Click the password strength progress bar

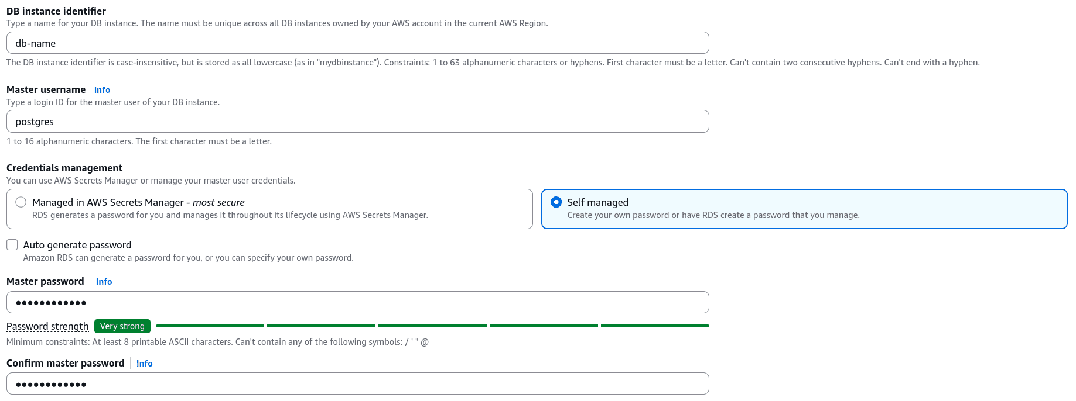[x=432, y=326]
